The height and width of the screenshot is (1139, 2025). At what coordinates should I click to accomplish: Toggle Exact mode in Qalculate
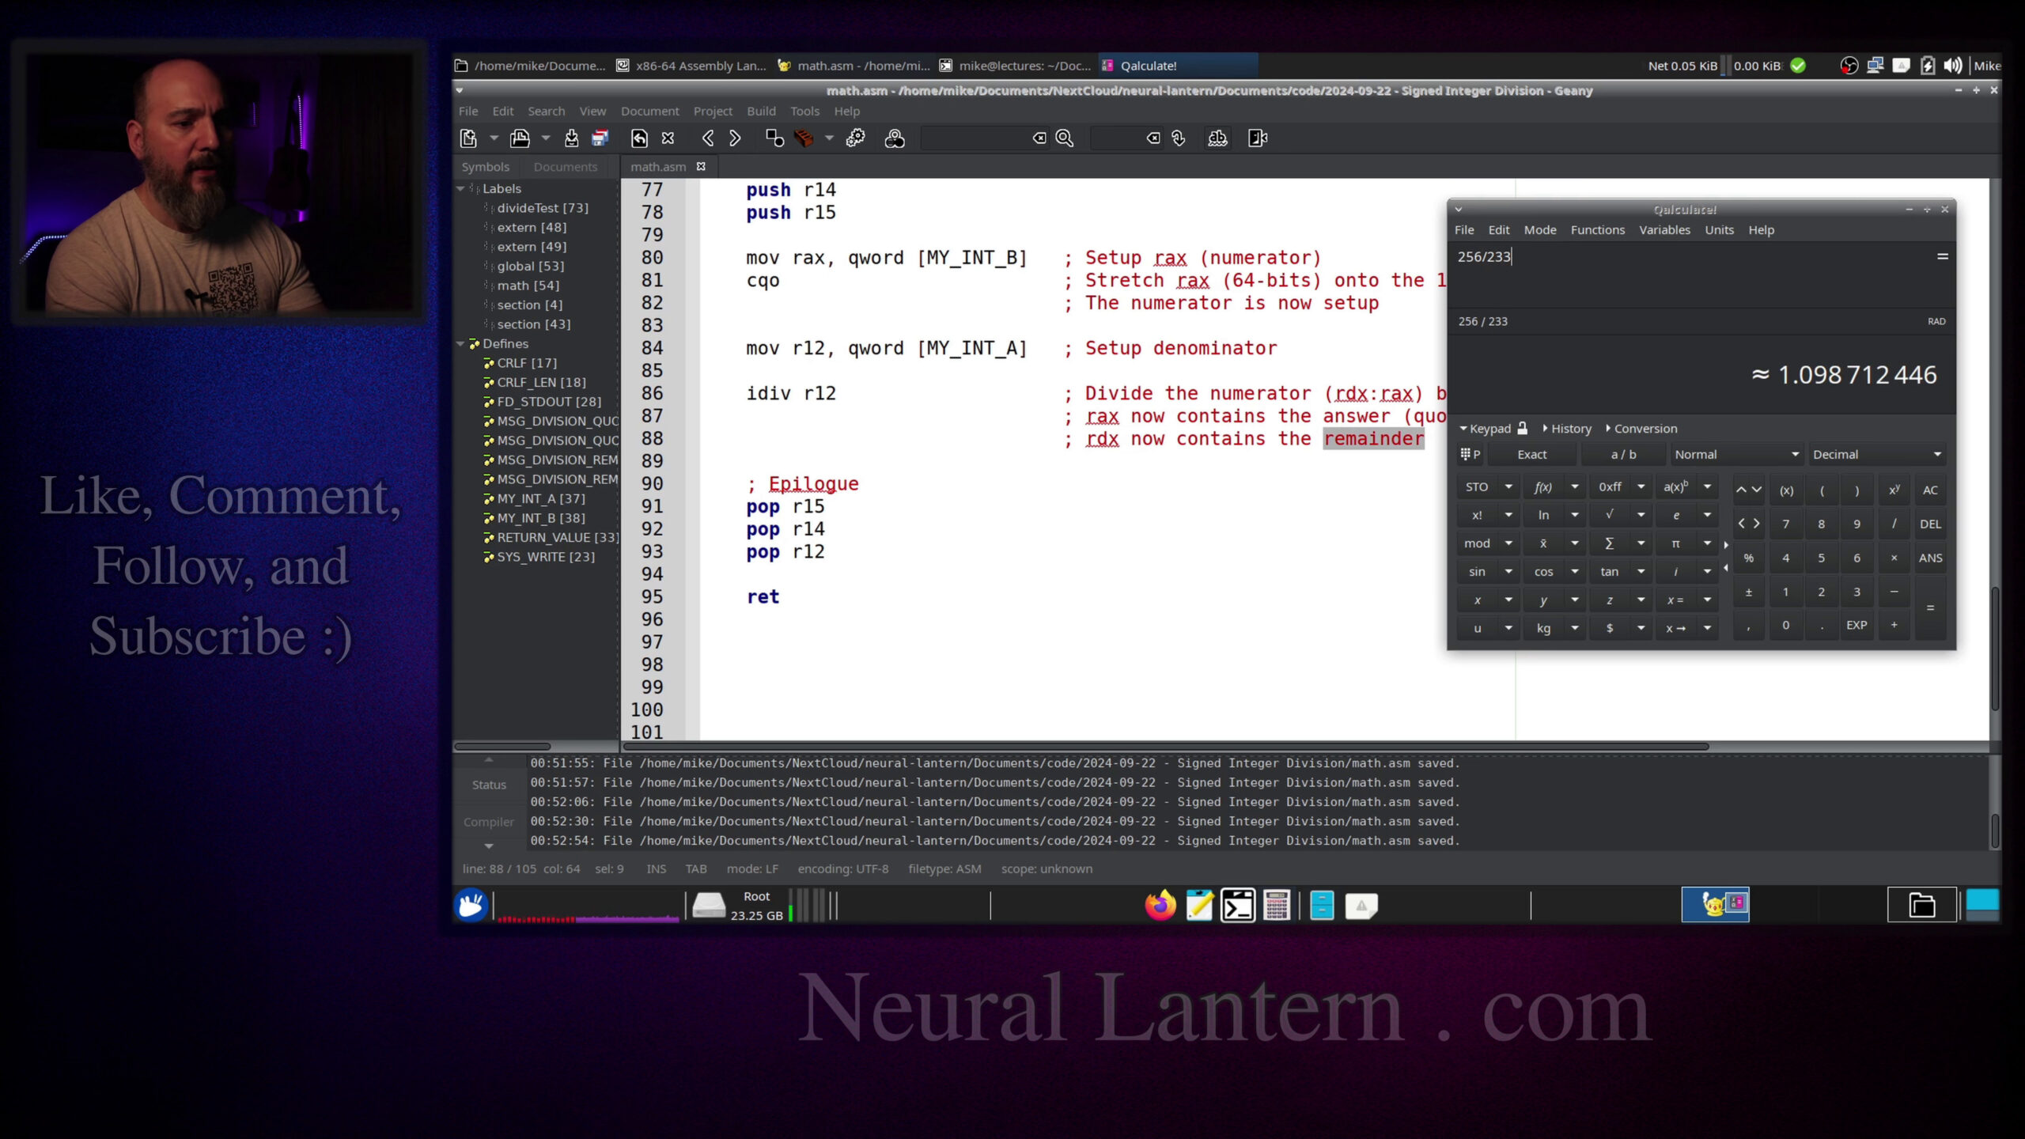(x=1531, y=455)
